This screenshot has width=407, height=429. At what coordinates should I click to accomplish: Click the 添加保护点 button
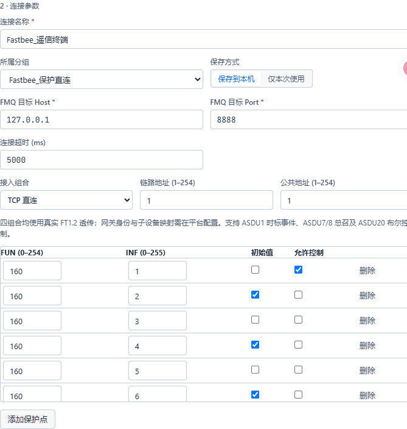click(x=27, y=419)
